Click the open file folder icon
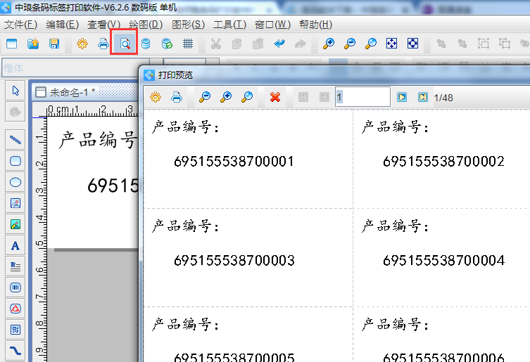 (x=33, y=44)
